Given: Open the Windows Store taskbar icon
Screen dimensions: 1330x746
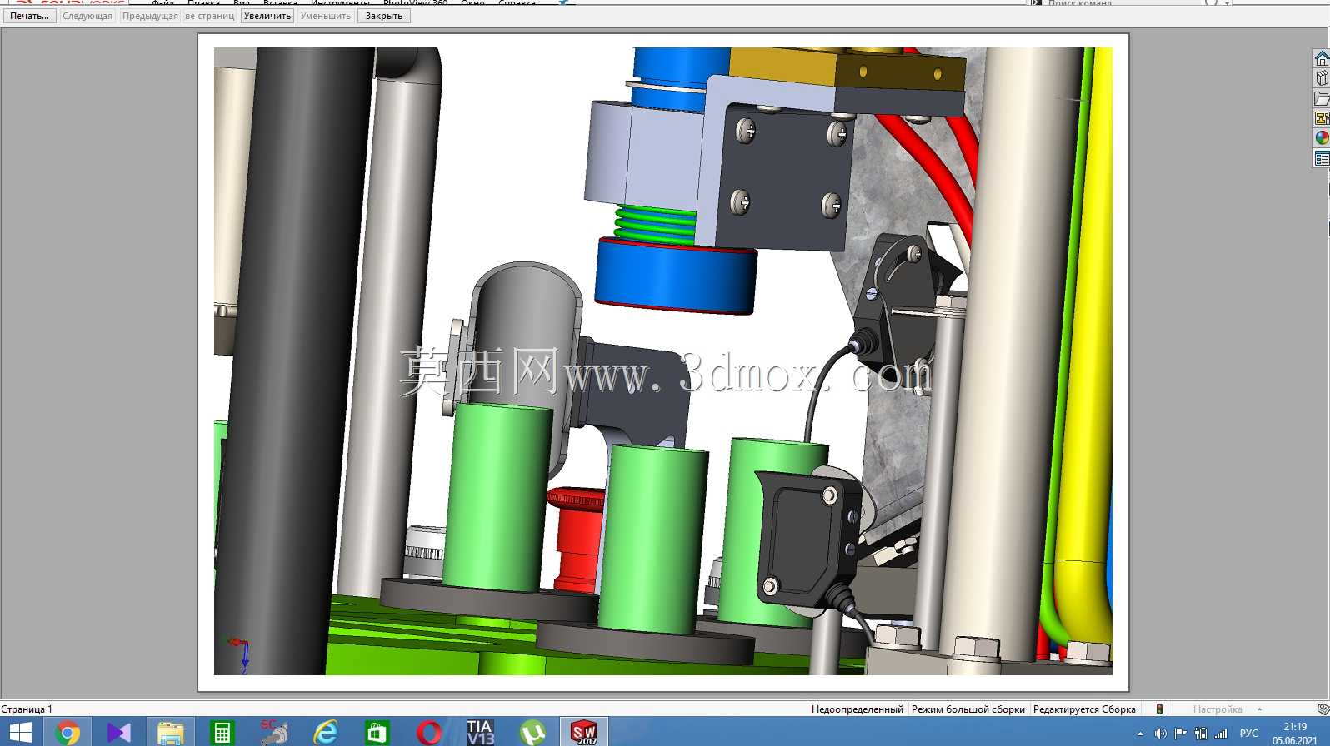Looking at the screenshot, I should [377, 732].
